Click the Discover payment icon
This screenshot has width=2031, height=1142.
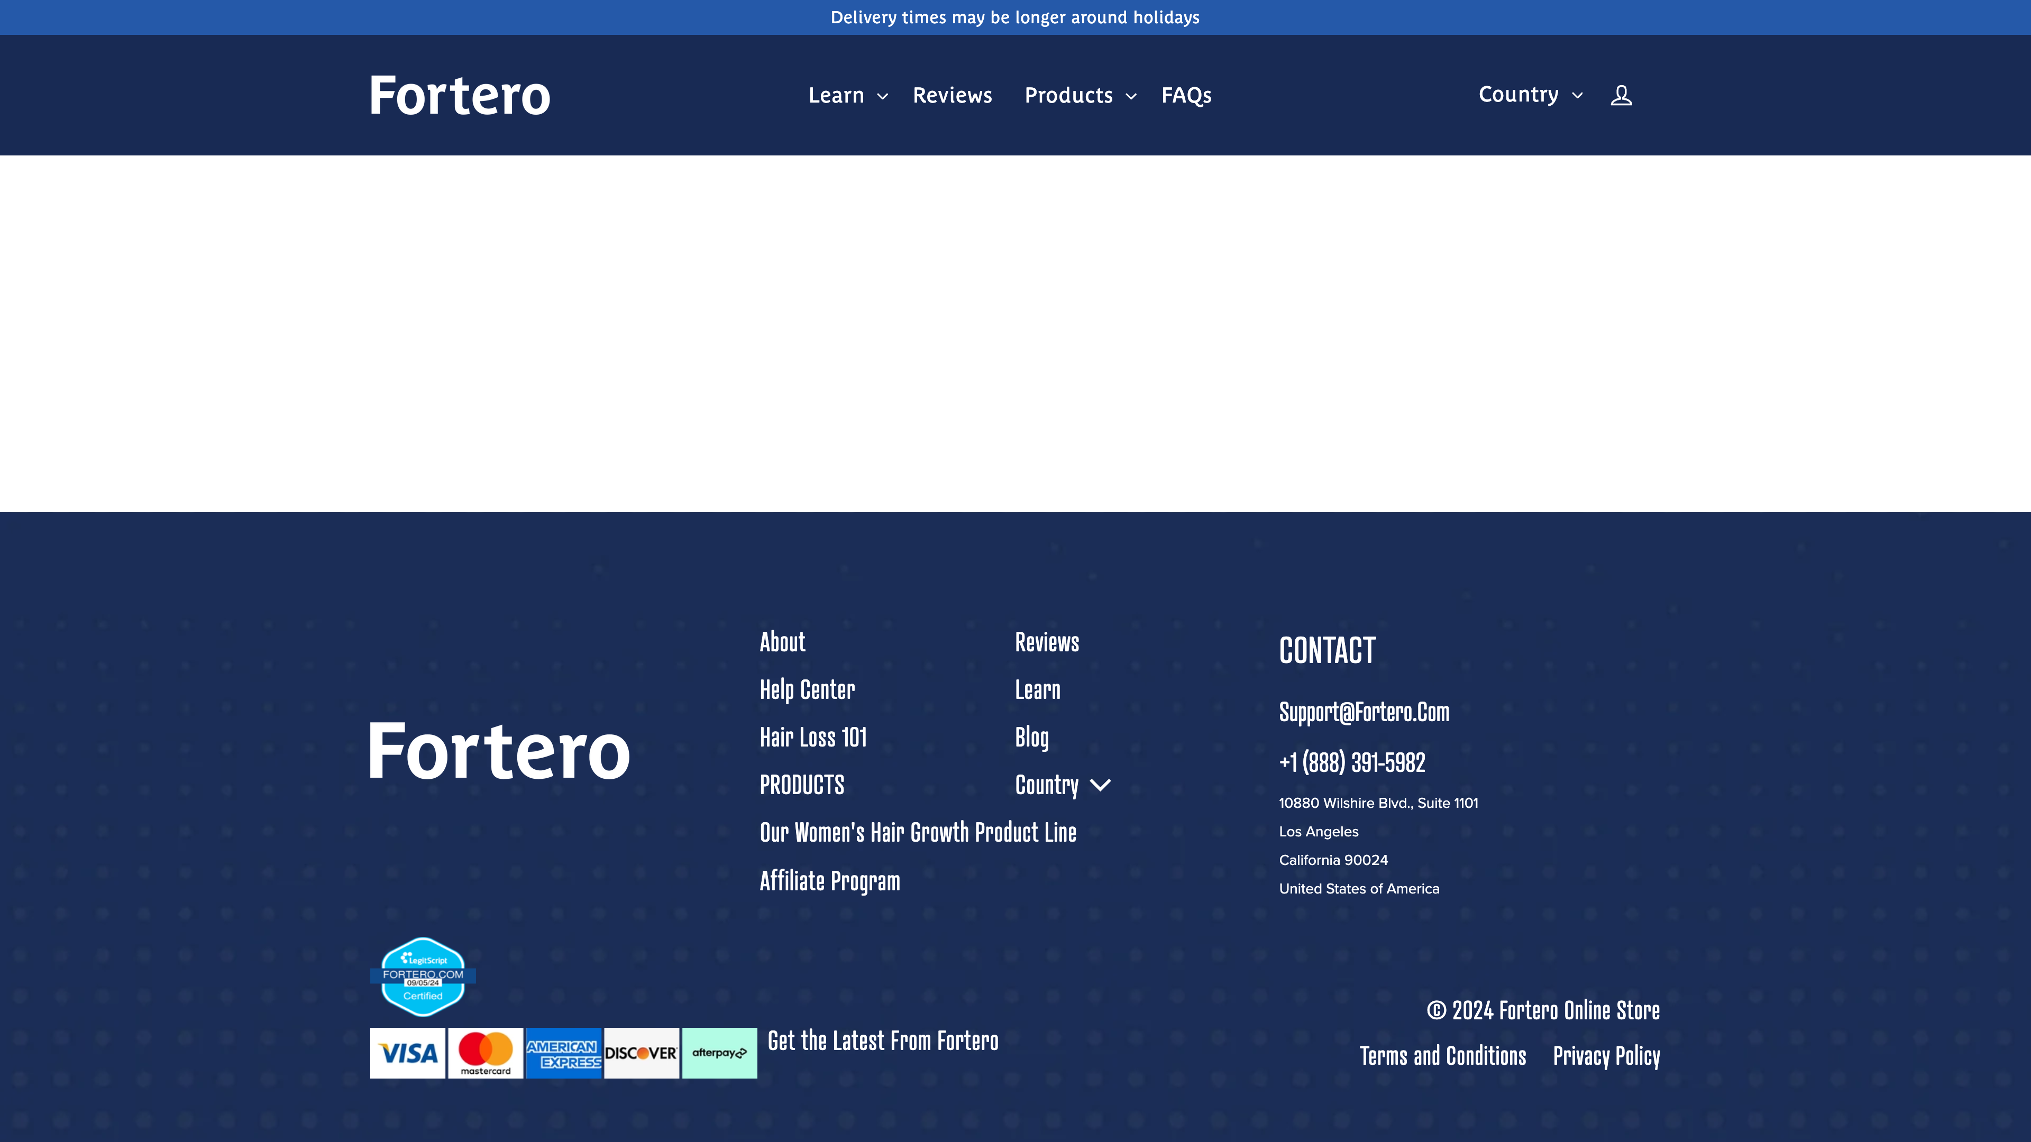(x=641, y=1053)
